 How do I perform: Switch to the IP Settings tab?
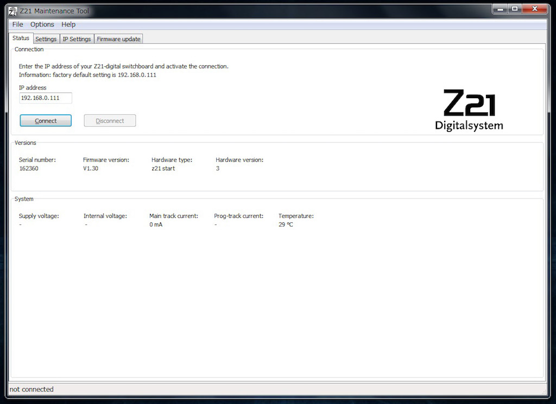click(77, 39)
